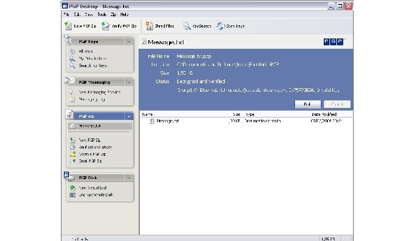Click the PGP Messaging panel header

(x=99, y=83)
